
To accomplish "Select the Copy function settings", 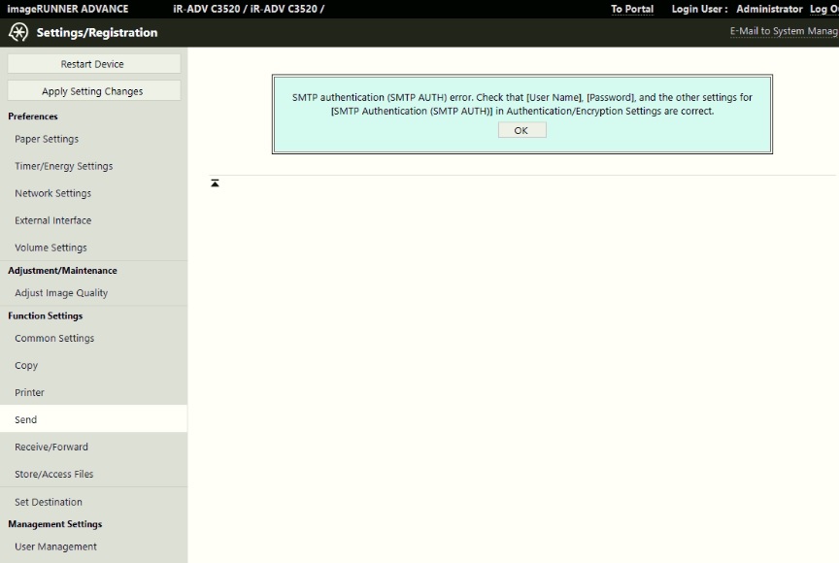I will [26, 365].
